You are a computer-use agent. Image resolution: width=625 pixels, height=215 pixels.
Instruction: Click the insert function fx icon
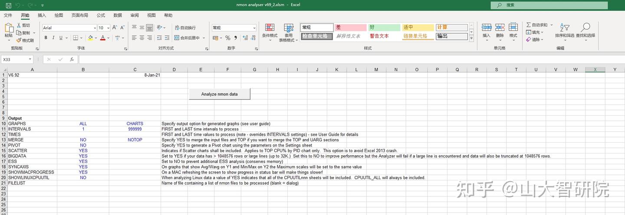coord(72,59)
